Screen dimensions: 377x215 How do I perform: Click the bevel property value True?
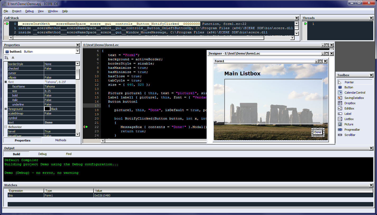(60, 131)
